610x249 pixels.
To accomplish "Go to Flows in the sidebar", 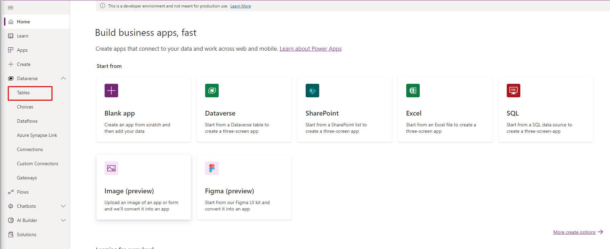I will pos(35,192).
